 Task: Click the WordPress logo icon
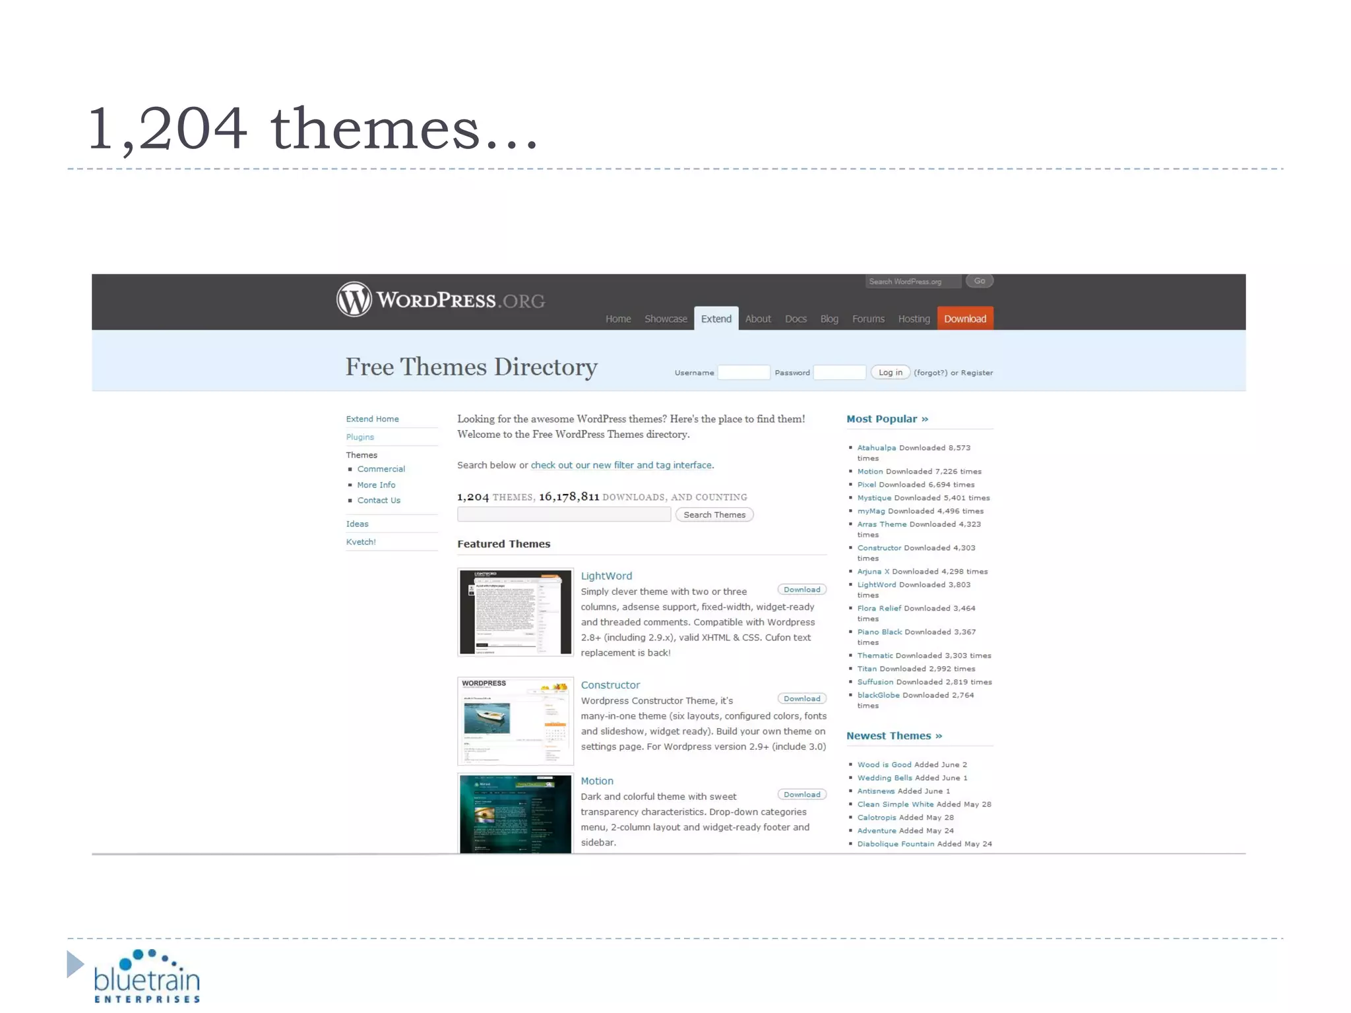point(354,299)
